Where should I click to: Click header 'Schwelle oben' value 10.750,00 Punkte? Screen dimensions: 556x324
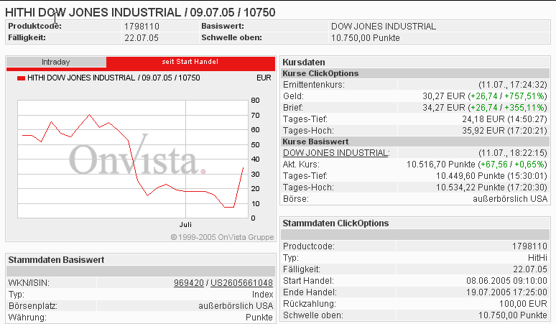365,37
